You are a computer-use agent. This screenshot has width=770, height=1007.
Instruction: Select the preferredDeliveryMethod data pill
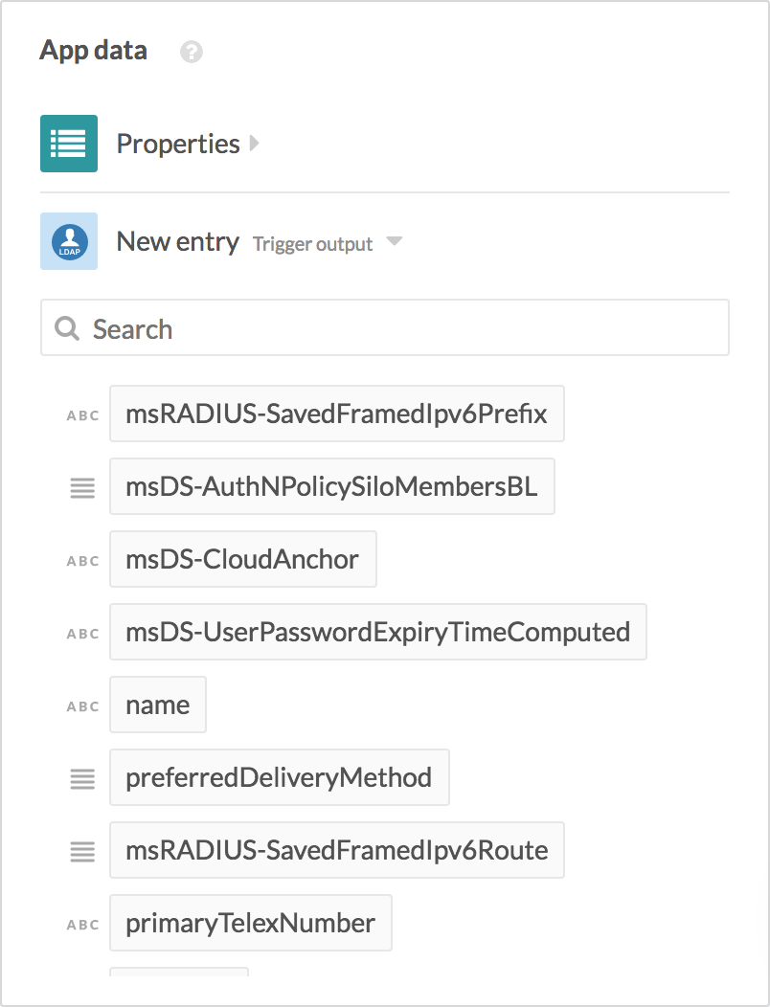point(279,777)
